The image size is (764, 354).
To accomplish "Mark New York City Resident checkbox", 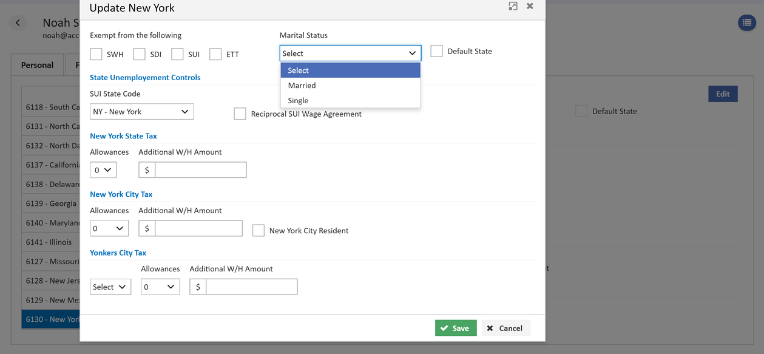I will [259, 230].
